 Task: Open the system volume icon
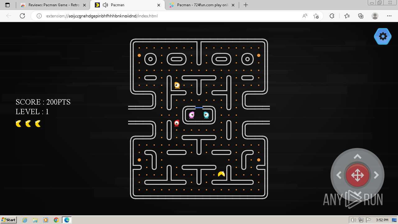354,220
